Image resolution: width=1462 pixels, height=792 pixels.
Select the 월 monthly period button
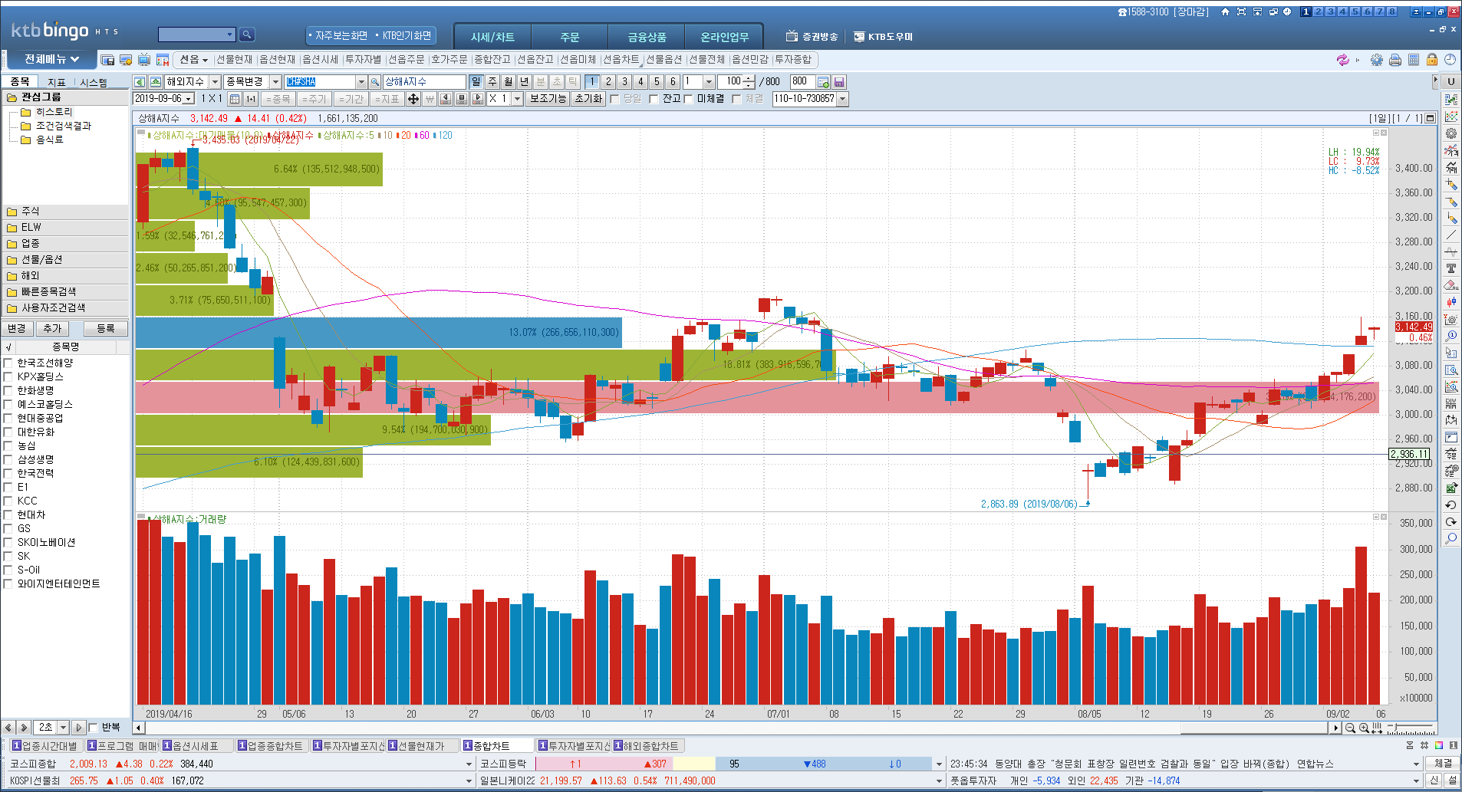[x=508, y=81]
